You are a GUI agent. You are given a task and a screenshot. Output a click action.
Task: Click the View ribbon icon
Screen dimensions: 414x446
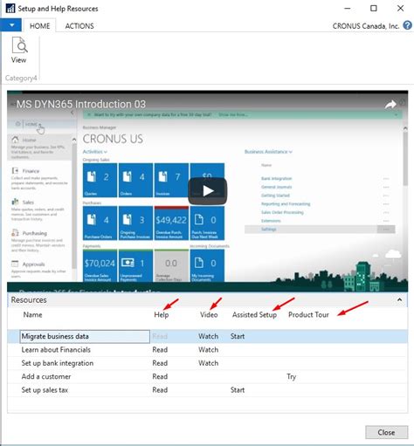(19, 50)
